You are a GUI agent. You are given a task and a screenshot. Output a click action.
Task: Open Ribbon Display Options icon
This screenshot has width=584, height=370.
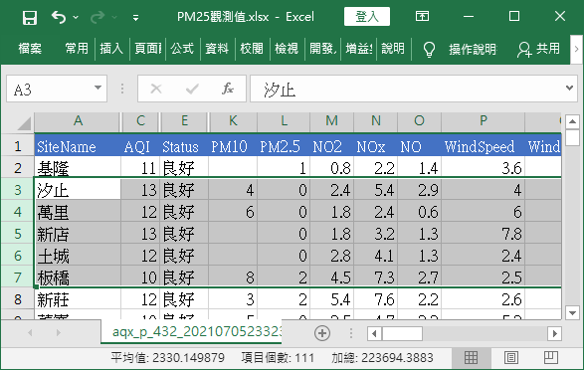[422, 16]
